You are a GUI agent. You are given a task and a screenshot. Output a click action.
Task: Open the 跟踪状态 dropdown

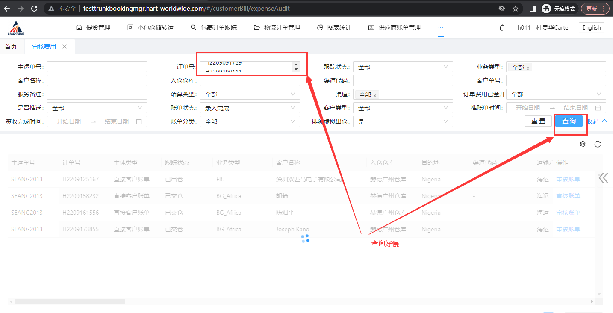402,67
